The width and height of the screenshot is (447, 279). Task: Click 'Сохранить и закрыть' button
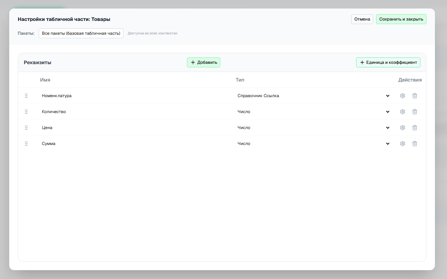(401, 19)
